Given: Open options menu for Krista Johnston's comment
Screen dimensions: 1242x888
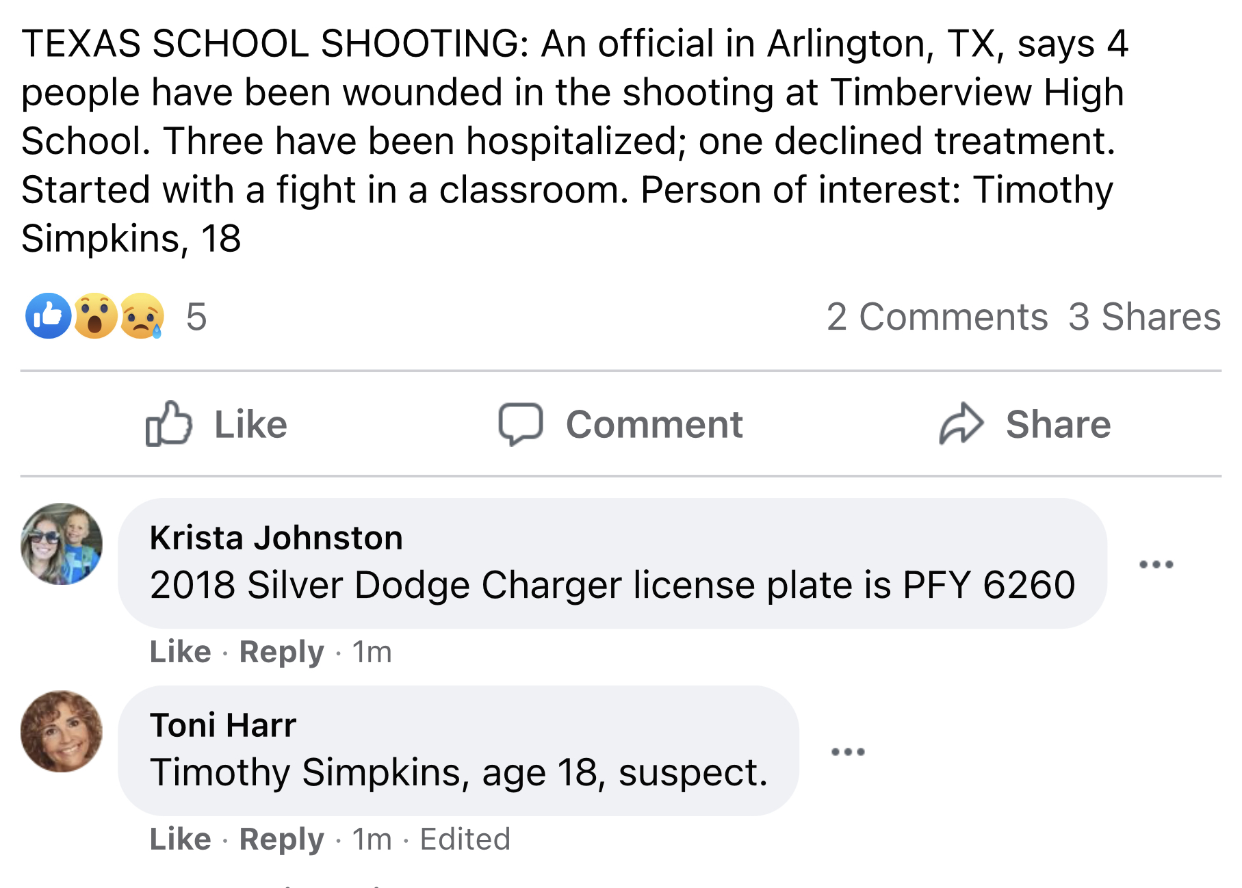Looking at the screenshot, I should tap(1156, 564).
